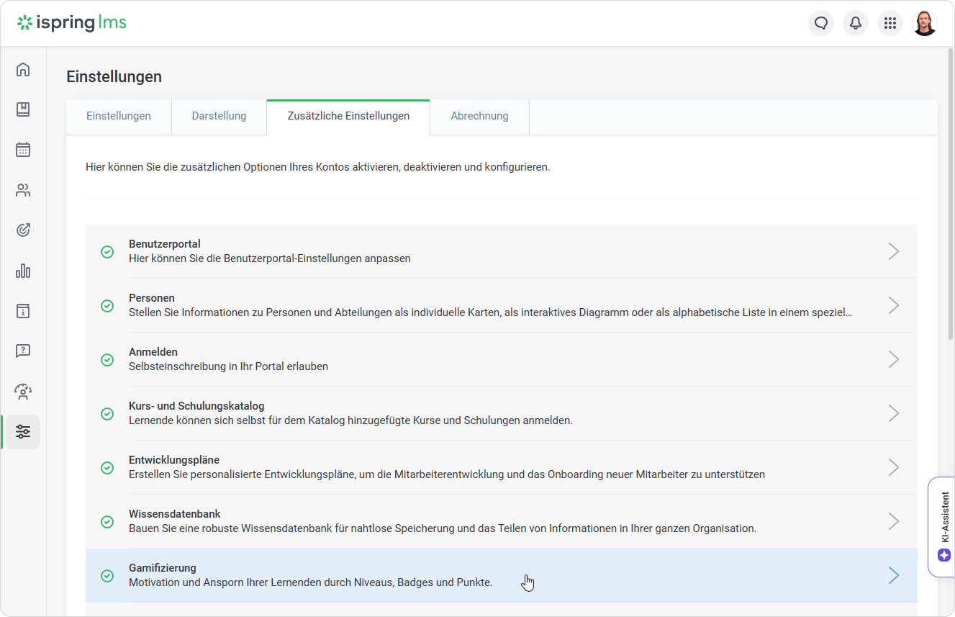
Task: Select the Courses book icon in the sidebar
Action: pos(22,109)
